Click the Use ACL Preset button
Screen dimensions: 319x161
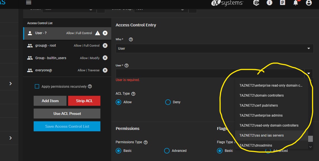(x=67, y=114)
